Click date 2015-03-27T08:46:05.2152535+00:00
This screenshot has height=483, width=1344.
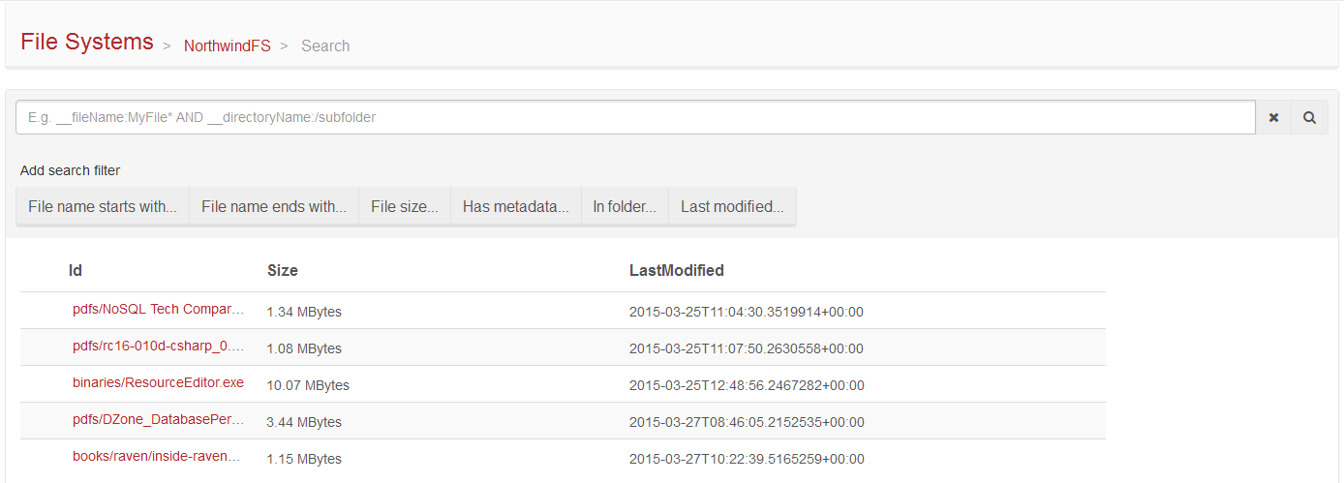pos(747,422)
